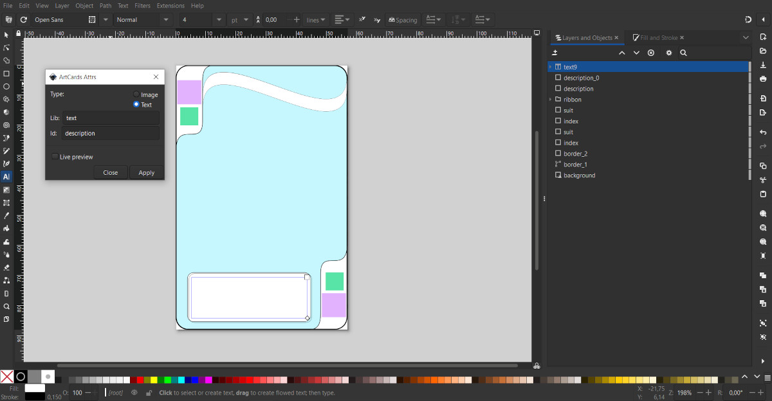The width and height of the screenshot is (772, 401).
Task: Click the Id input field
Action: pos(111,133)
